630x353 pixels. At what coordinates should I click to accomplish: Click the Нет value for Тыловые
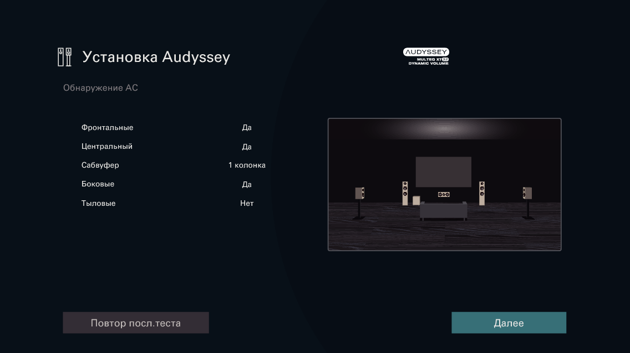point(247,203)
